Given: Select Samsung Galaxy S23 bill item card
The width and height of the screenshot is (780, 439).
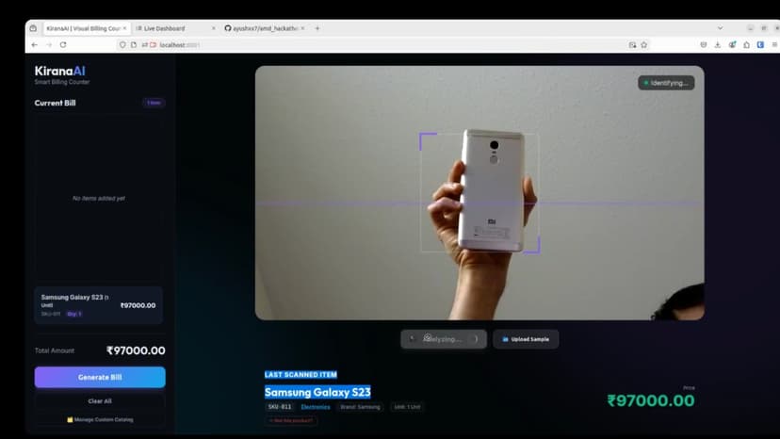Looking at the screenshot, I should [x=99, y=305].
